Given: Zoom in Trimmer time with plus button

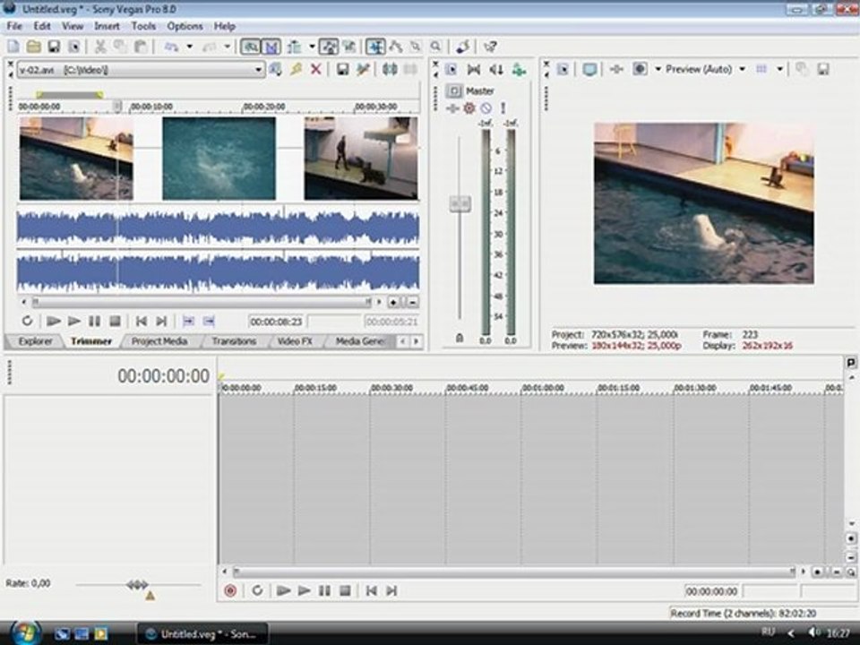Looking at the screenshot, I should [393, 302].
